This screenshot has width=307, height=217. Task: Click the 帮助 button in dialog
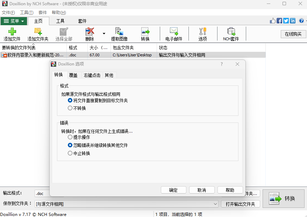[230, 190]
